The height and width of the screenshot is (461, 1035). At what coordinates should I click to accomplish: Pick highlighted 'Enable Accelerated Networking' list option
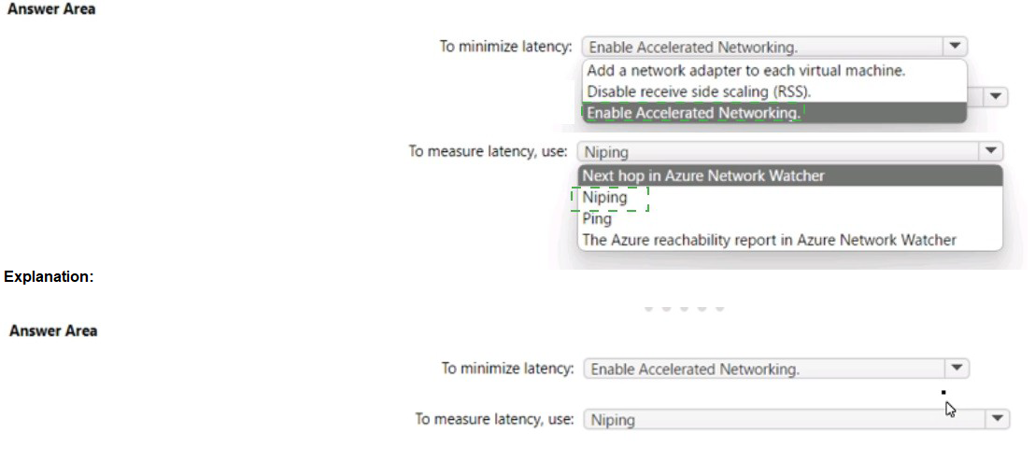[x=693, y=113]
